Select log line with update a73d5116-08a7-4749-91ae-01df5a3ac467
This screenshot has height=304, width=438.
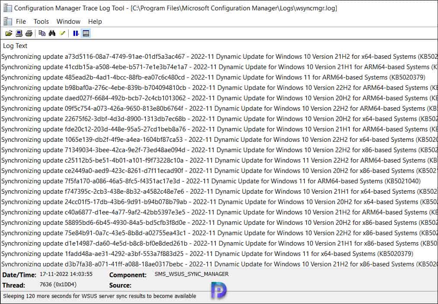click(x=219, y=57)
